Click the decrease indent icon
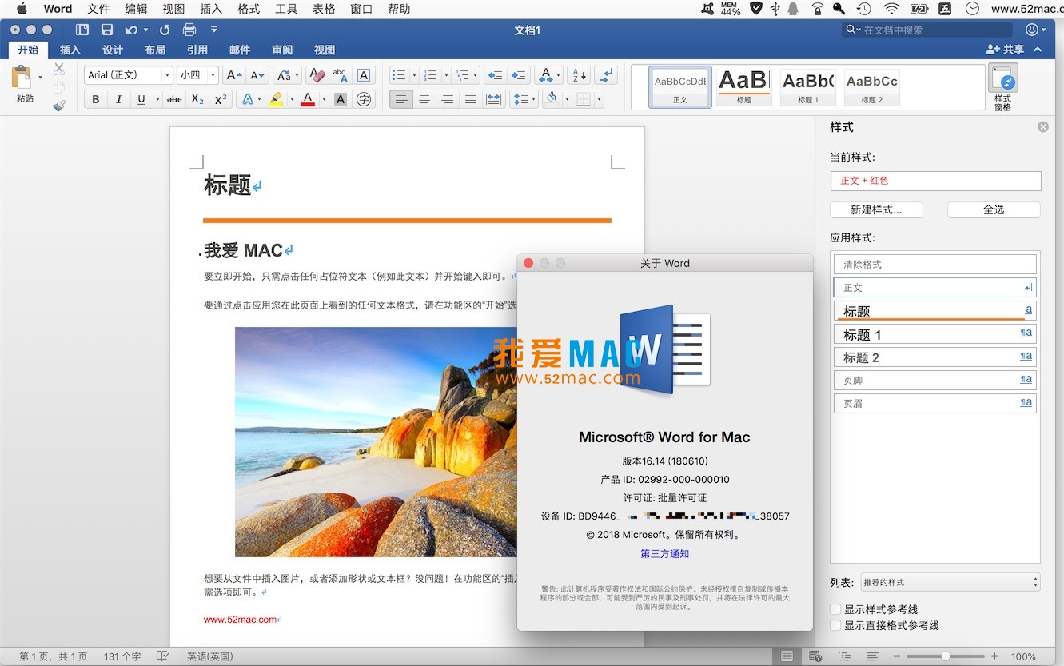This screenshot has width=1064, height=666. click(496, 75)
